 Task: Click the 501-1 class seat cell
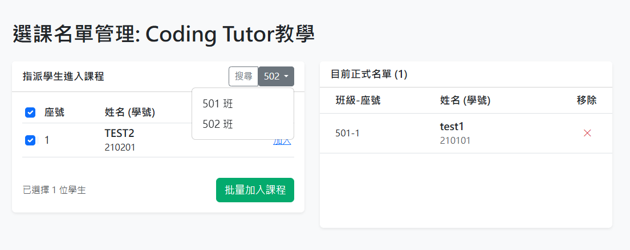click(347, 133)
